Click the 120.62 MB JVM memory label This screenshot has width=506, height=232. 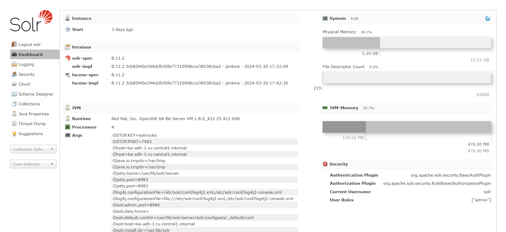point(353,138)
